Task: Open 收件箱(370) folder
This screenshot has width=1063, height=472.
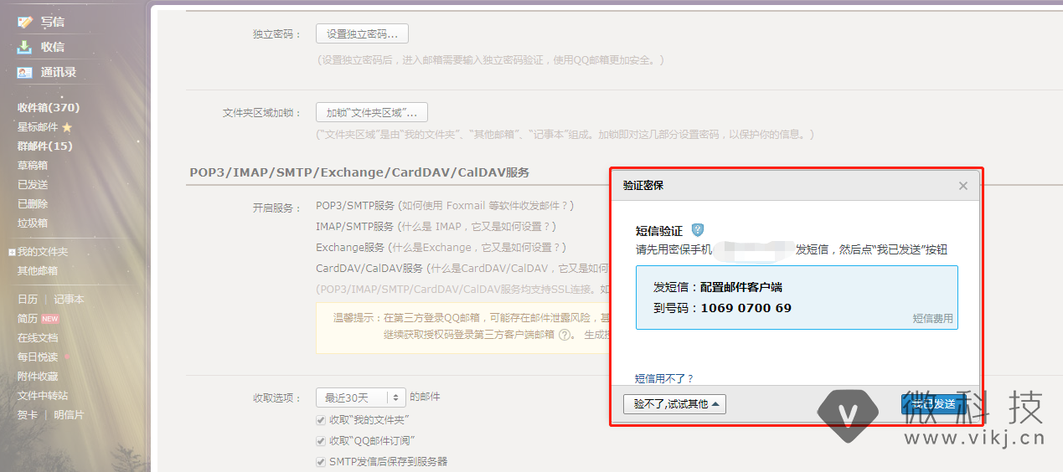Action: [x=49, y=107]
